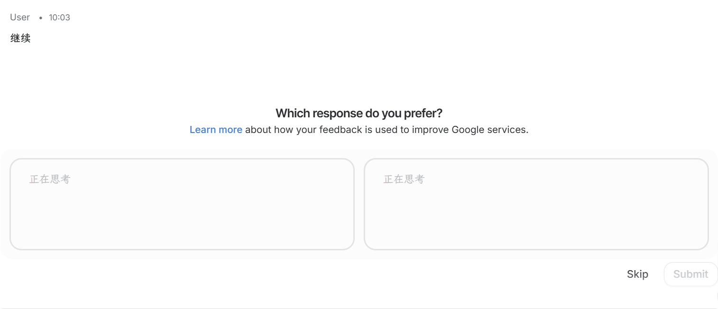
Task: Click the text about improving Google services
Action: tap(387, 130)
